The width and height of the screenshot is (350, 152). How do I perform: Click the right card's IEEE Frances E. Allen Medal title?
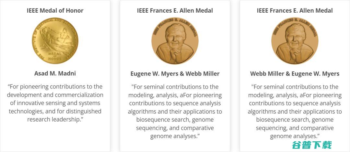(x=295, y=10)
